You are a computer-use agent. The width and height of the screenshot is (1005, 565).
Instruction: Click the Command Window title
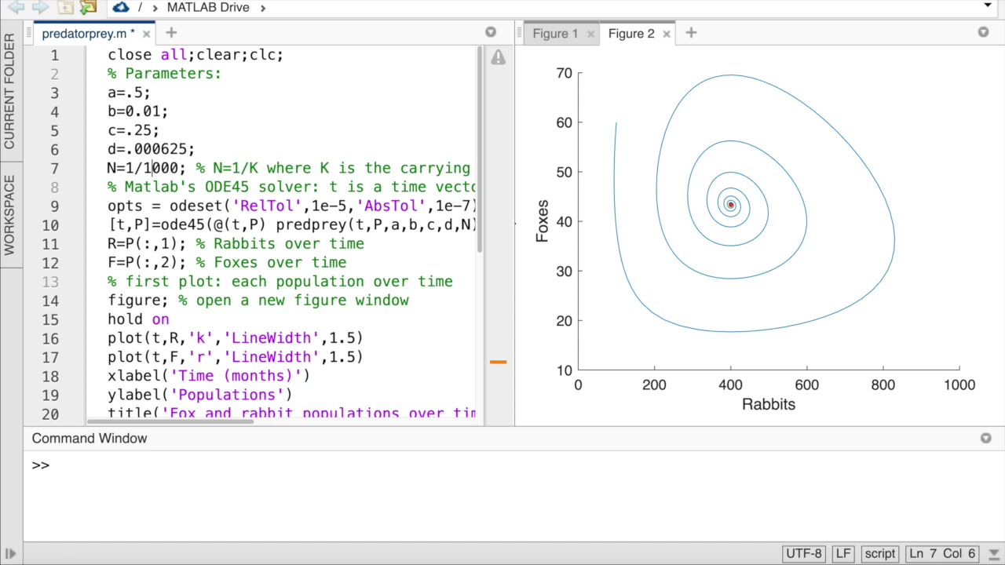click(x=90, y=439)
